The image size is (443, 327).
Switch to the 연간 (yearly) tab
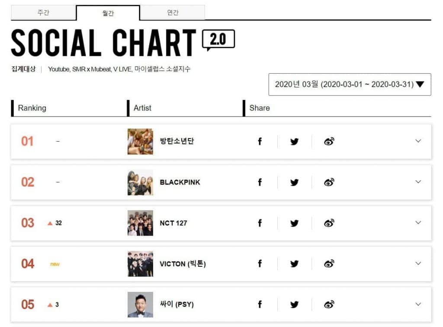[173, 13]
